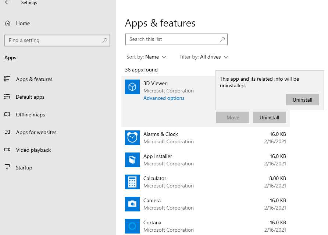Click the greyed Move button
Screen dimensions: 328x235
click(233, 117)
